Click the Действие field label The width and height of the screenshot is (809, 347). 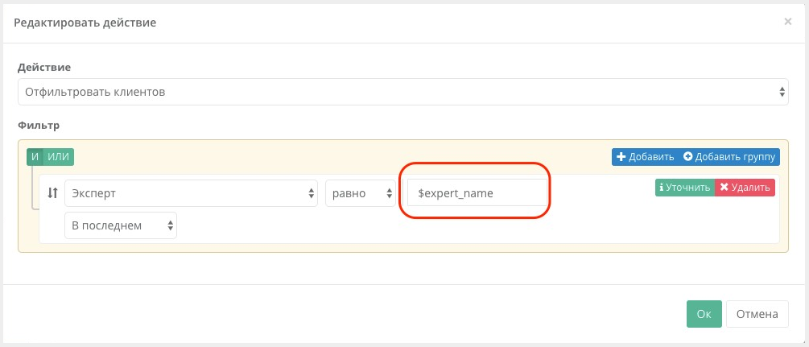44,68
